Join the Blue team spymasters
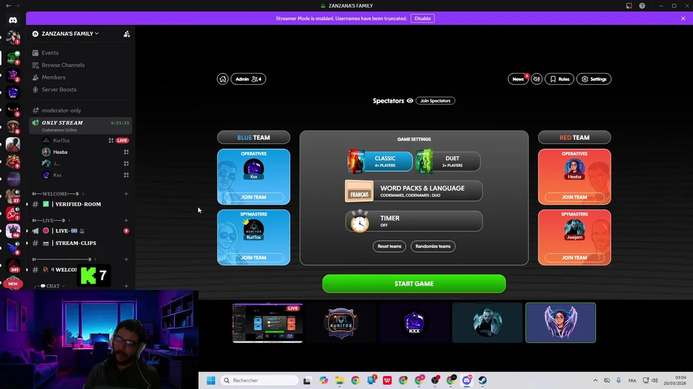 (253, 258)
